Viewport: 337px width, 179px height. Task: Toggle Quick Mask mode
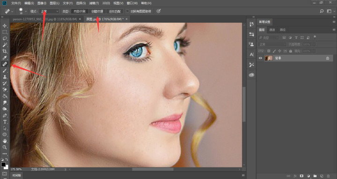tap(5, 174)
